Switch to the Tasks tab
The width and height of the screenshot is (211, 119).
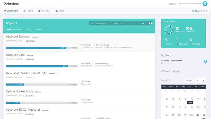60,11
